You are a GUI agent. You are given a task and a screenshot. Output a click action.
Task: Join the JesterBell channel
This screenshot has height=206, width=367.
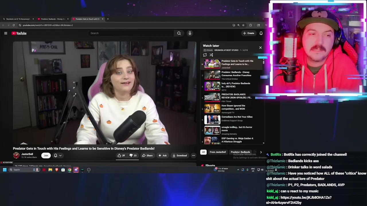(x=46, y=155)
